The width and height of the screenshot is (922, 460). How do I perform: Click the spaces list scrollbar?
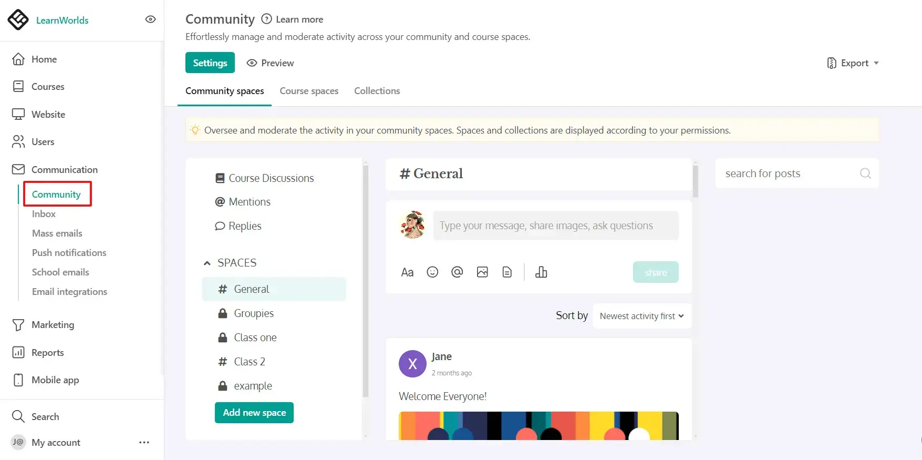[x=366, y=281]
